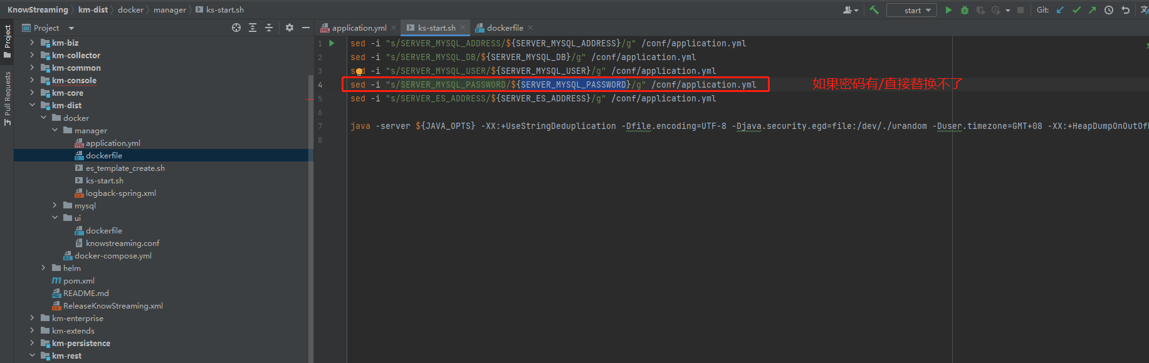Open the Pull Requests side tab
The width and height of the screenshot is (1149, 363).
tap(8, 99)
